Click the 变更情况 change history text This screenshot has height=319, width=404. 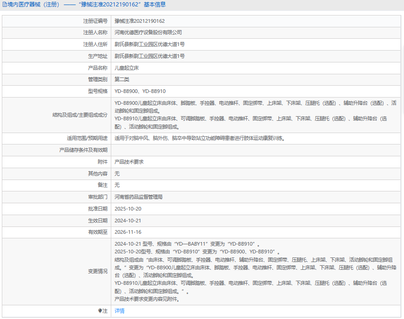[255, 271]
